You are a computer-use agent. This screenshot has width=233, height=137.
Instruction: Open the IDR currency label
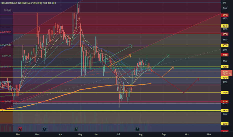click(224, 3)
